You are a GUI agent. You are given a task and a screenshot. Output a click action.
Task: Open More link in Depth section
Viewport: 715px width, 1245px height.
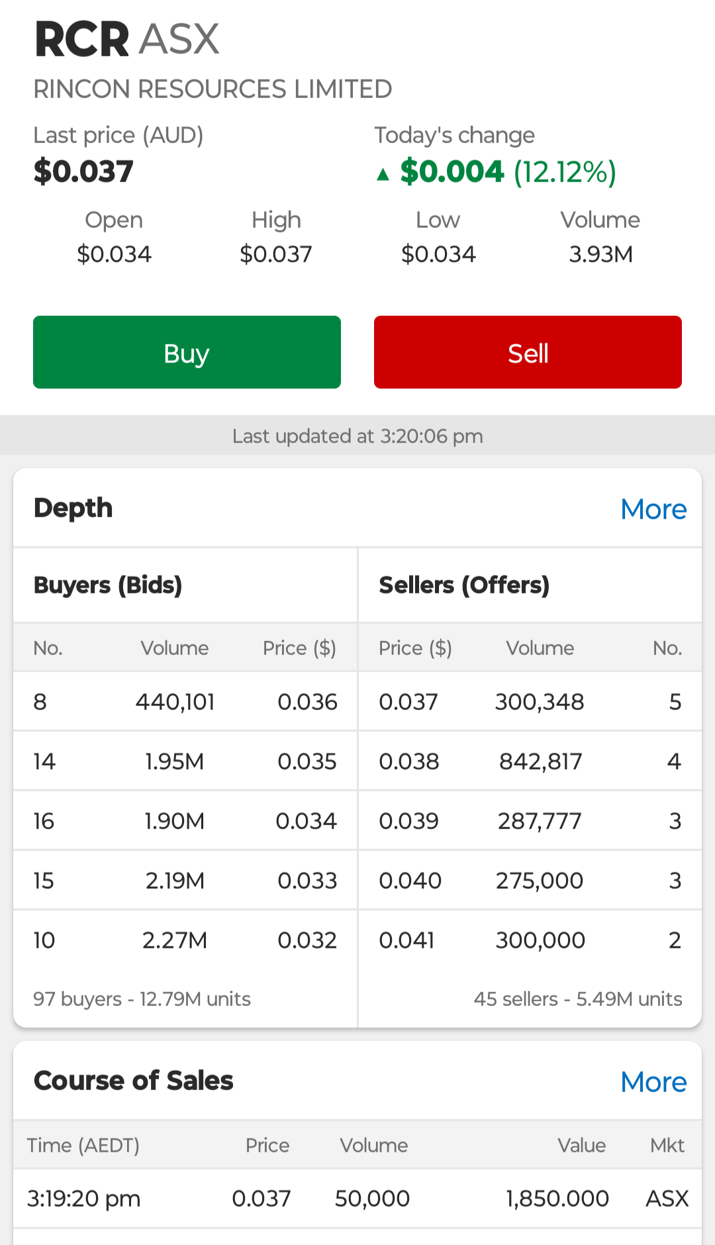[x=653, y=509]
